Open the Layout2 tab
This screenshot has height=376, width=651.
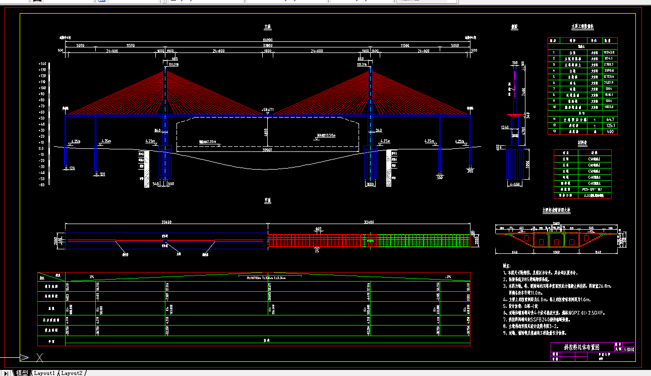(72, 373)
